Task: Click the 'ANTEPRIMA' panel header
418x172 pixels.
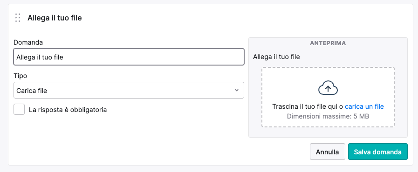Action: (x=328, y=43)
